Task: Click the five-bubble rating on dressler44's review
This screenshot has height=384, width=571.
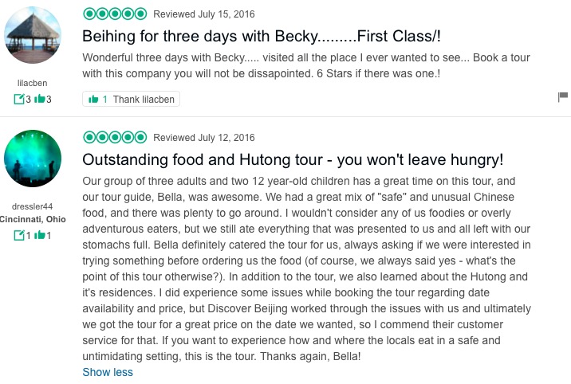Action: (x=115, y=137)
